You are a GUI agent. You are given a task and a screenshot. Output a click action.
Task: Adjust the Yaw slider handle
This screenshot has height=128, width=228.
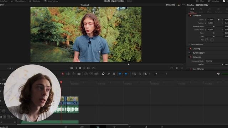click(214, 36)
